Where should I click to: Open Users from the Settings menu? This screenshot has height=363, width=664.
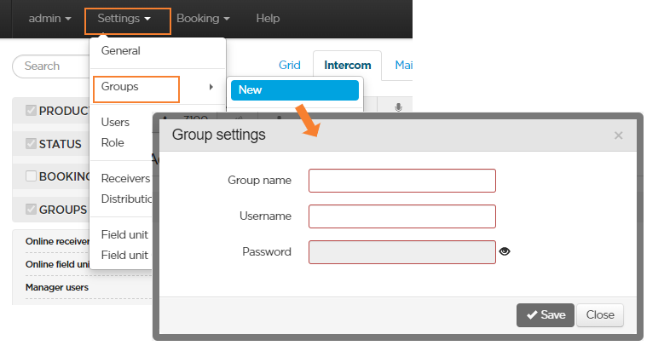coord(116,122)
